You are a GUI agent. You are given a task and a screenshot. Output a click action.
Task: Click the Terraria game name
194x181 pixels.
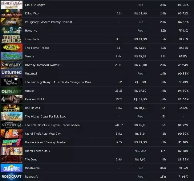30,56
